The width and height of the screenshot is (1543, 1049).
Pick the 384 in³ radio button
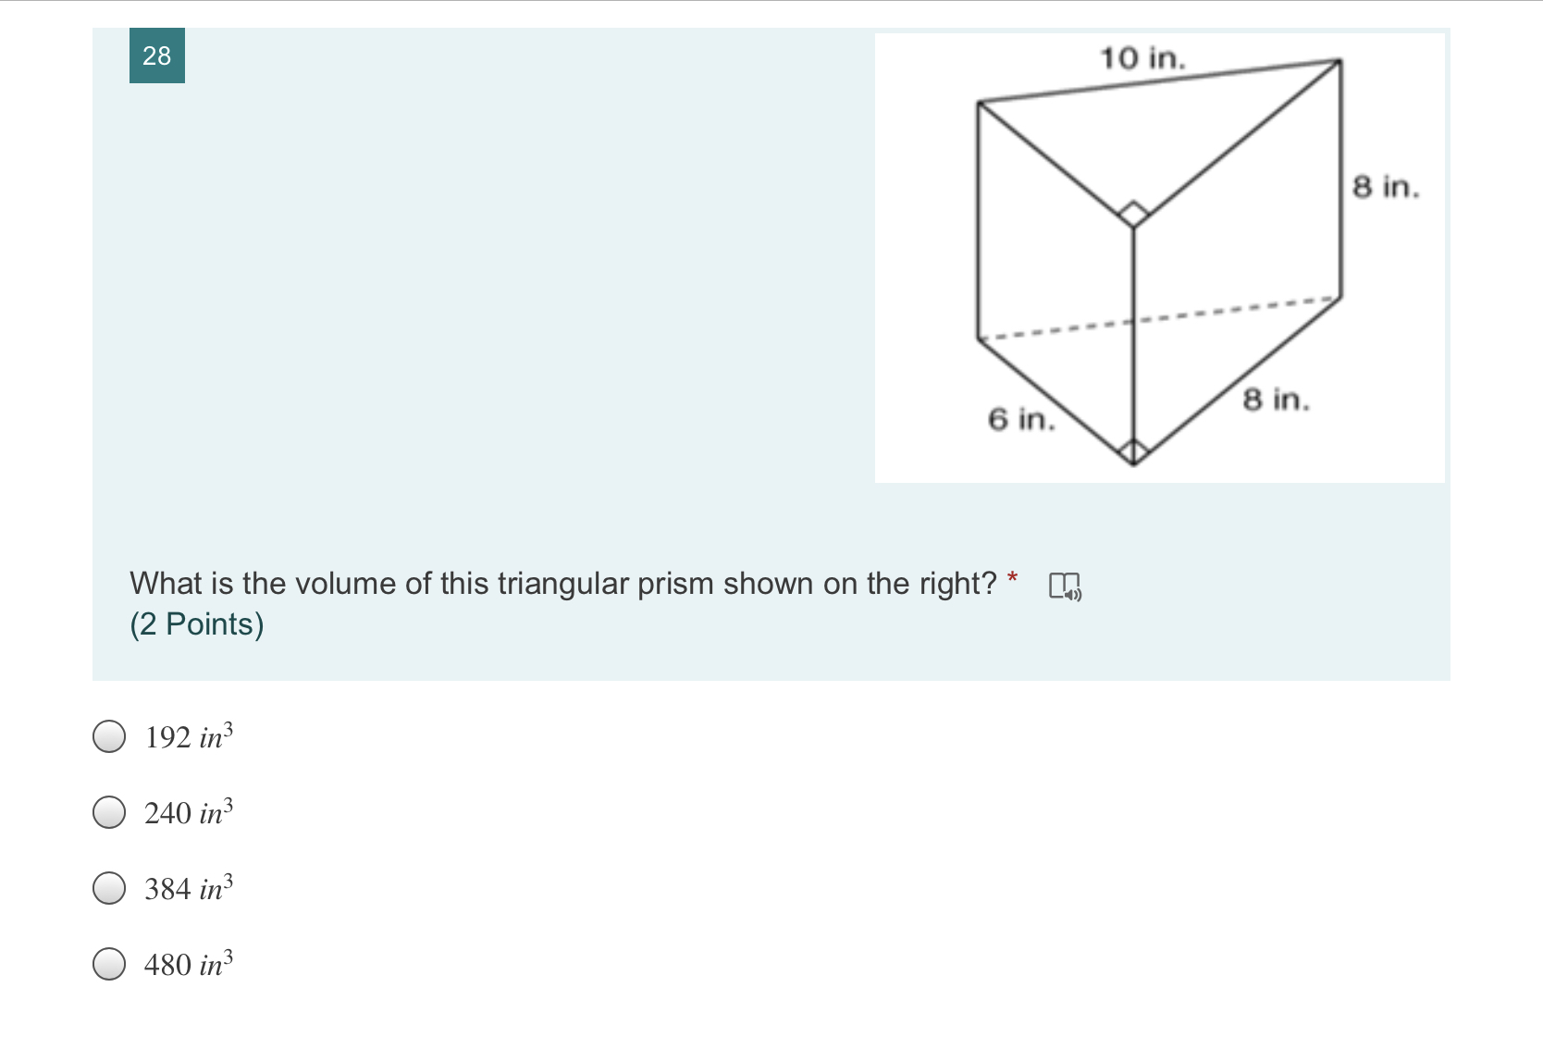pos(108,889)
